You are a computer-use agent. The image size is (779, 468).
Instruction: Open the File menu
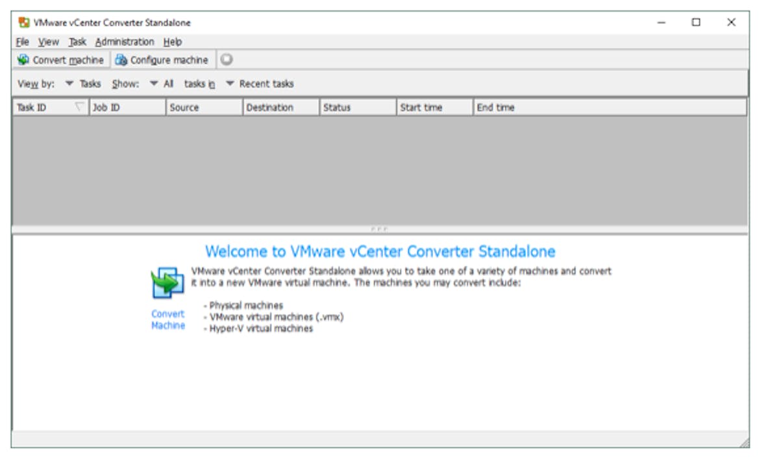coord(23,42)
